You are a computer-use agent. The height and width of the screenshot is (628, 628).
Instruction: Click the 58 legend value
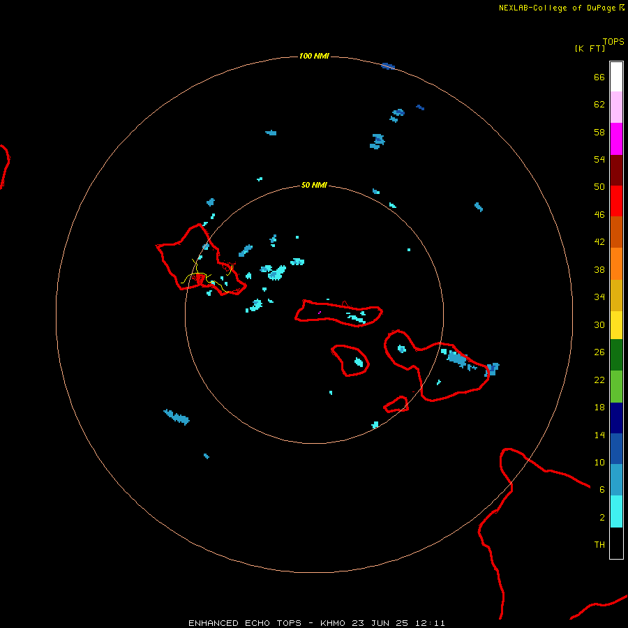point(599,132)
